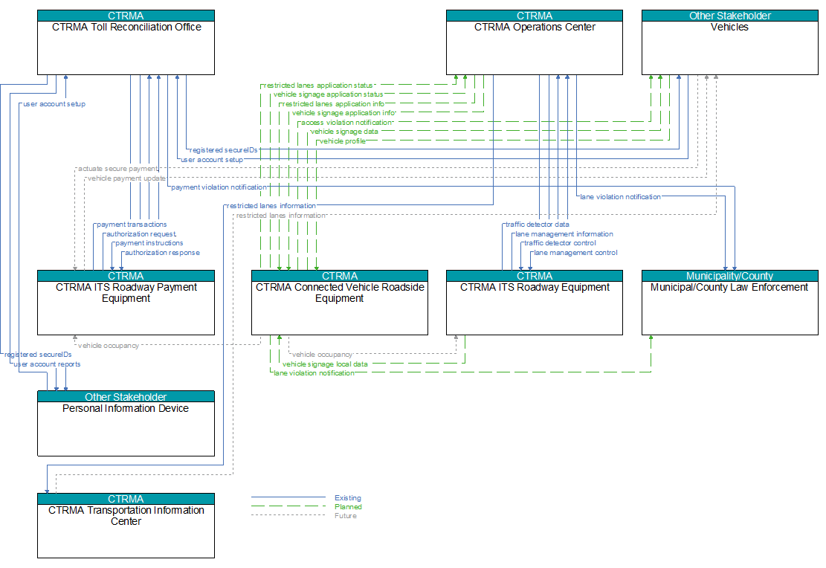Select the Municipal/County Law Enforcement box
This screenshot has height=568, width=826.
[729, 303]
